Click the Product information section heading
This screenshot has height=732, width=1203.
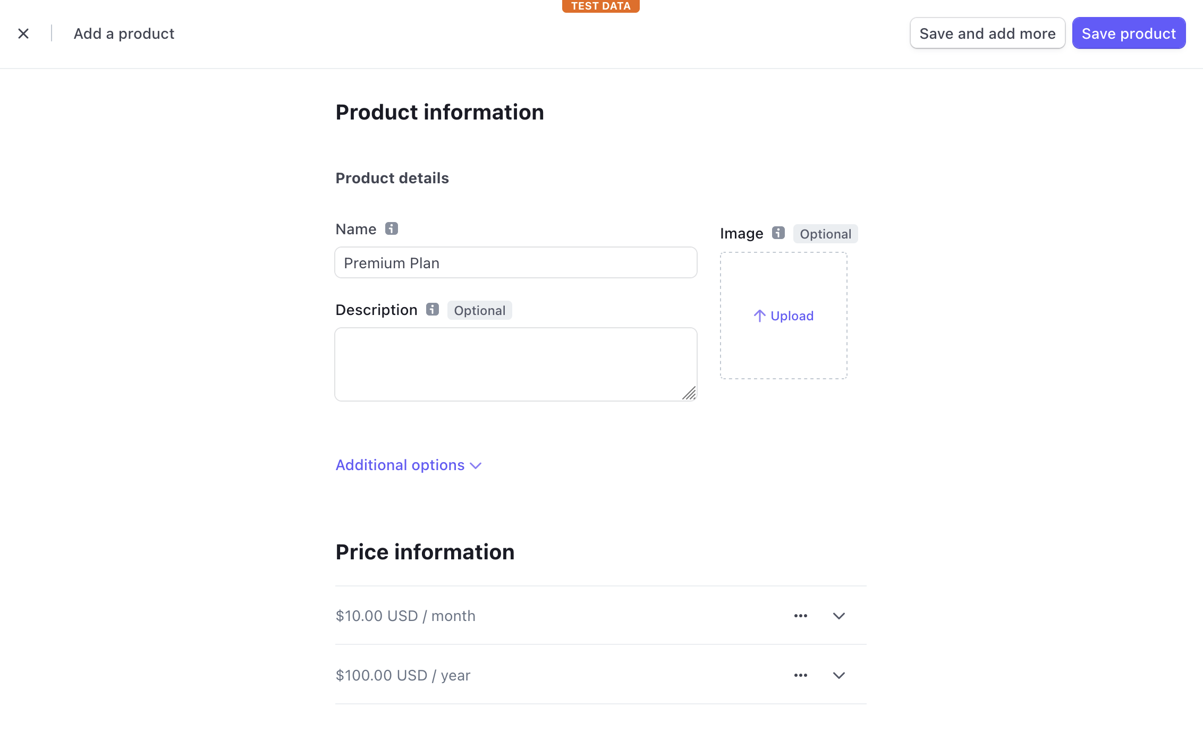click(x=440, y=112)
